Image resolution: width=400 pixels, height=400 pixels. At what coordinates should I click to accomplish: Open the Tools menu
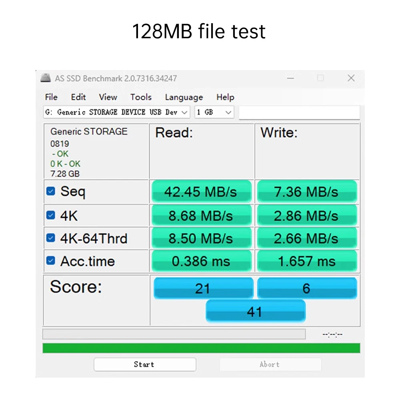pos(141,97)
